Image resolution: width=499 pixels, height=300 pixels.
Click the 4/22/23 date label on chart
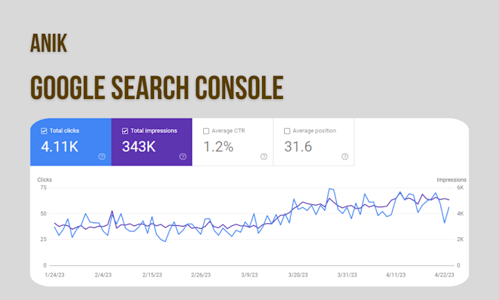(444, 275)
